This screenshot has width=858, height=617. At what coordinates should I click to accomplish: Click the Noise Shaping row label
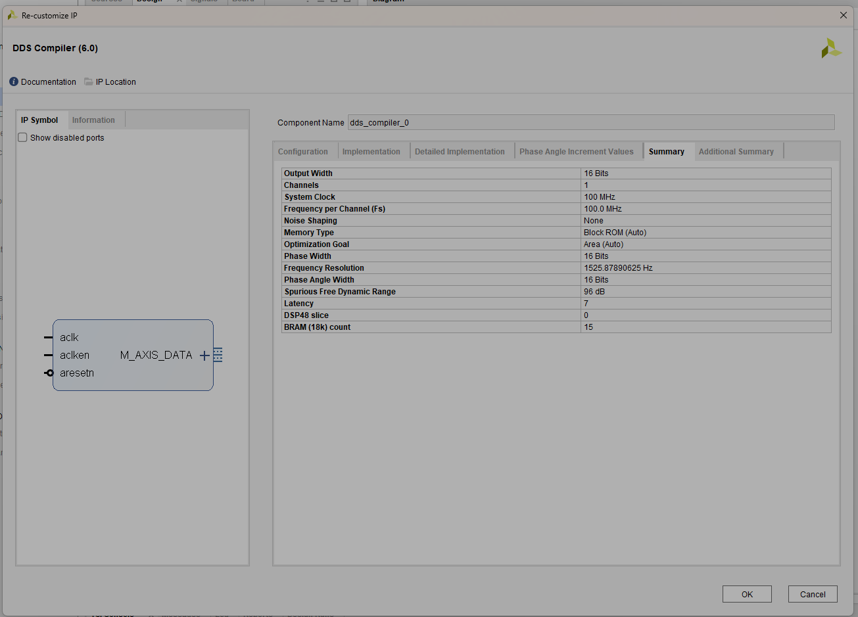click(310, 221)
